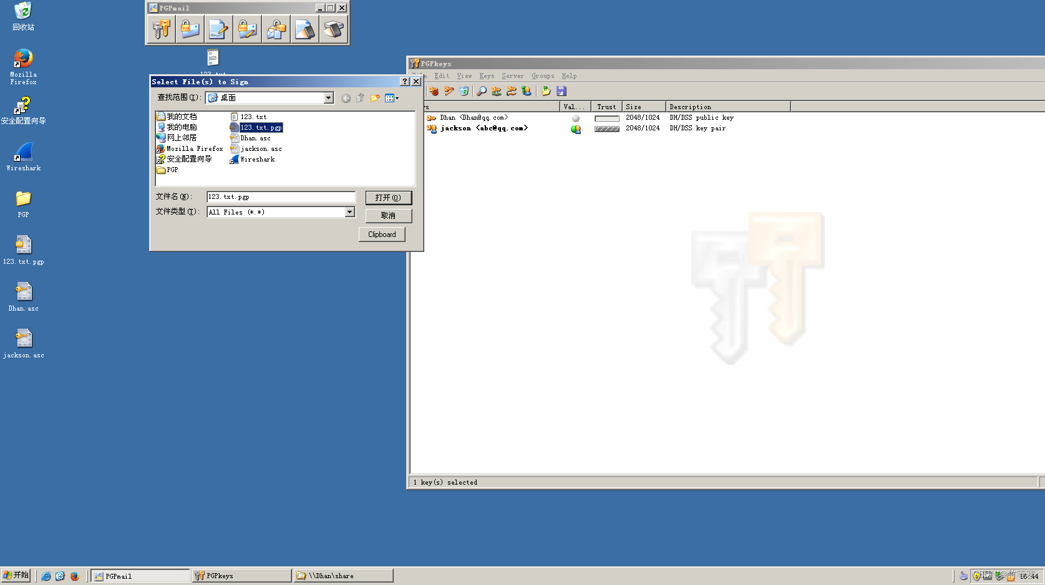
Task: Open 我的文档 in the file list
Action: click(x=177, y=117)
